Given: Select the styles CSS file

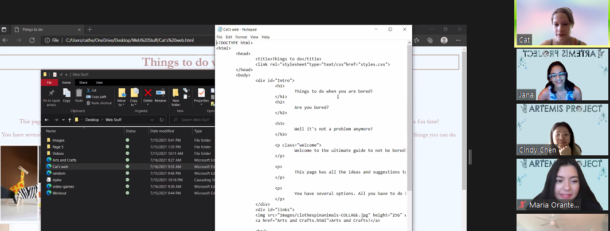Looking at the screenshot, I should 57,180.
